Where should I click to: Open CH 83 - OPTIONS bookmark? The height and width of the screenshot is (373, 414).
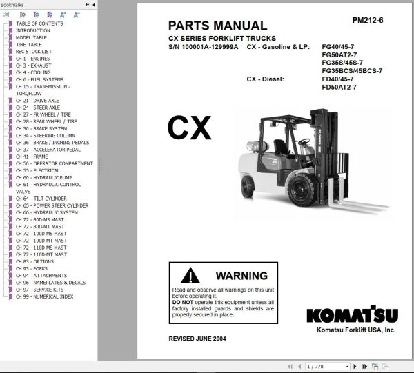click(x=35, y=261)
